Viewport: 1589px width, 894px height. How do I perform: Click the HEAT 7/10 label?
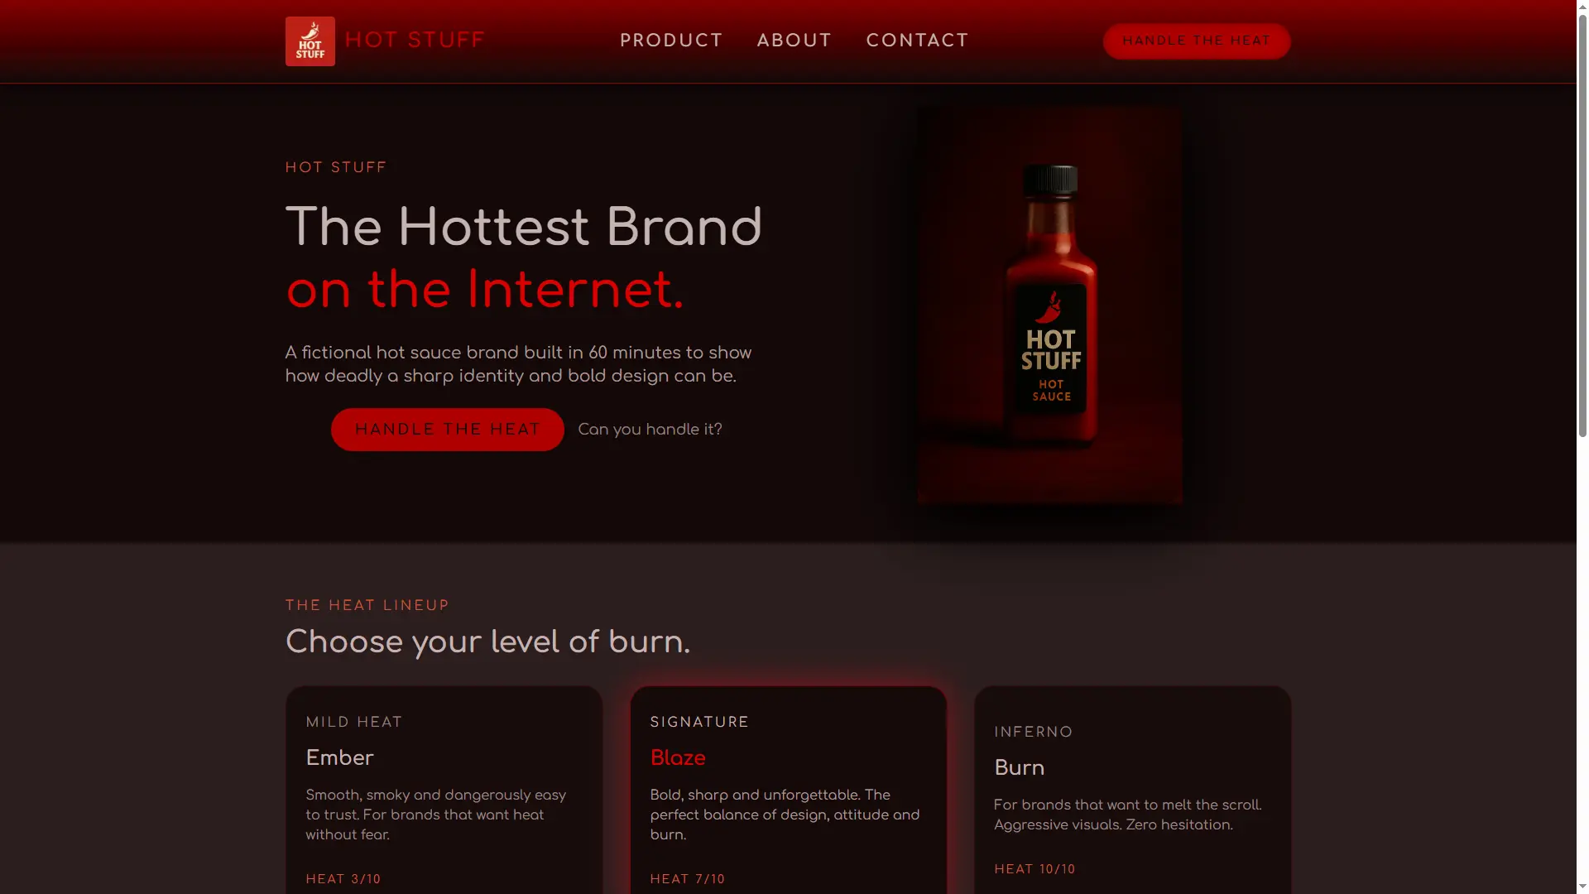pos(688,879)
